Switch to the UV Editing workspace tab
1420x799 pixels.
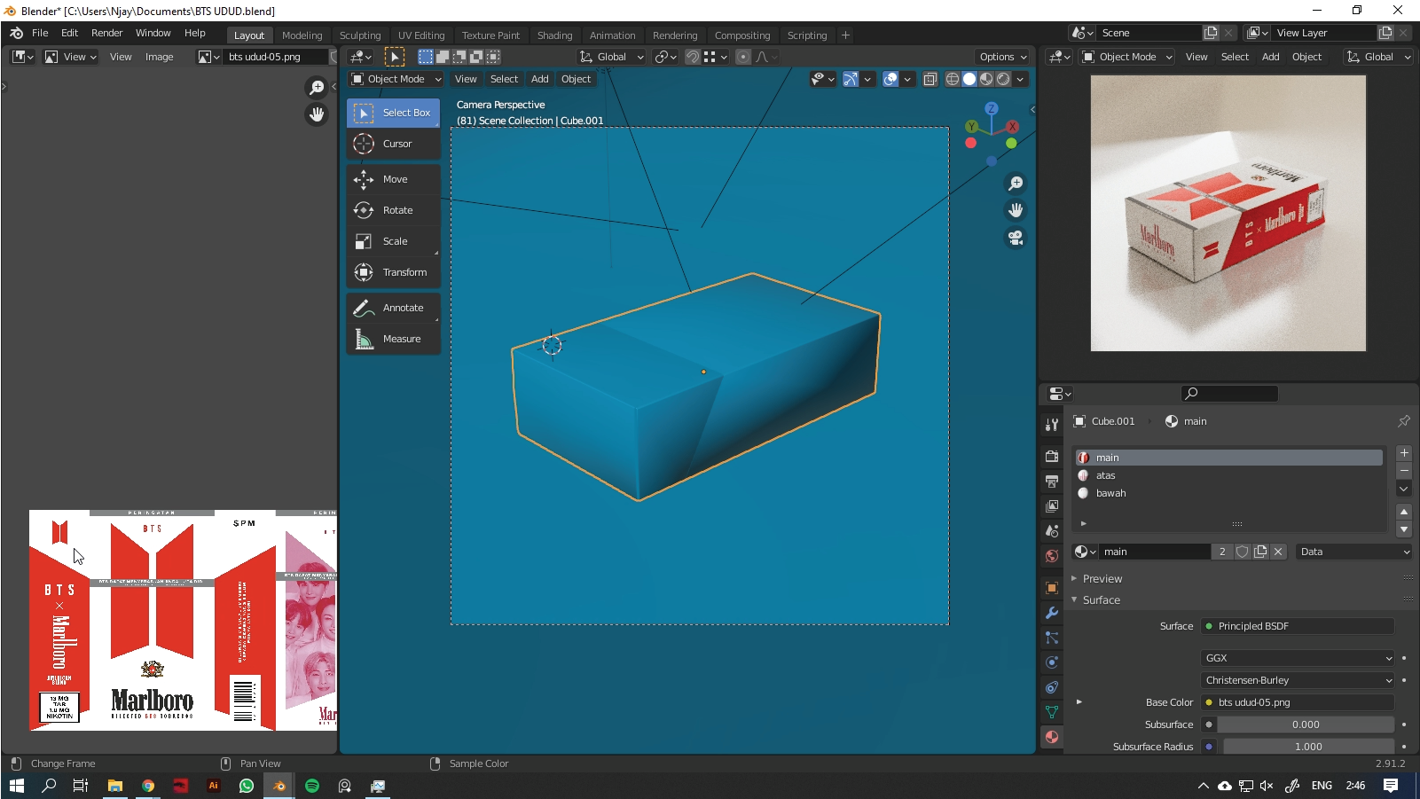[x=420, y=35]
